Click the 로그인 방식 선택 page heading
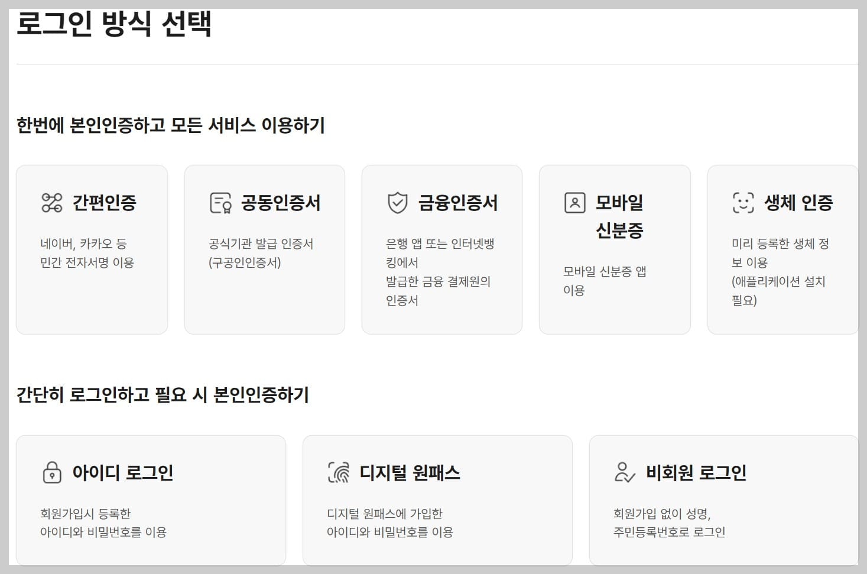 pos(116,25)
